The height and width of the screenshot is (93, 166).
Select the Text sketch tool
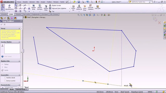(x=29, y=8)
